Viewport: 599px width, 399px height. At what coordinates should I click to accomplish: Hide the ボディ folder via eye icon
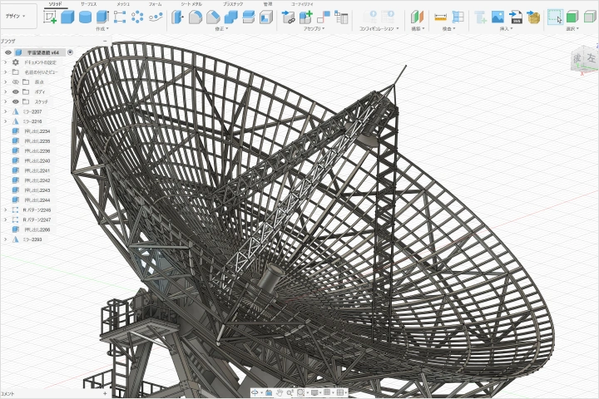[x=16, y=92]
